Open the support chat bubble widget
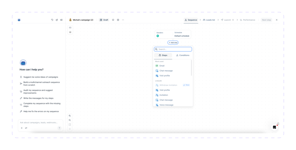 (275, 127)
